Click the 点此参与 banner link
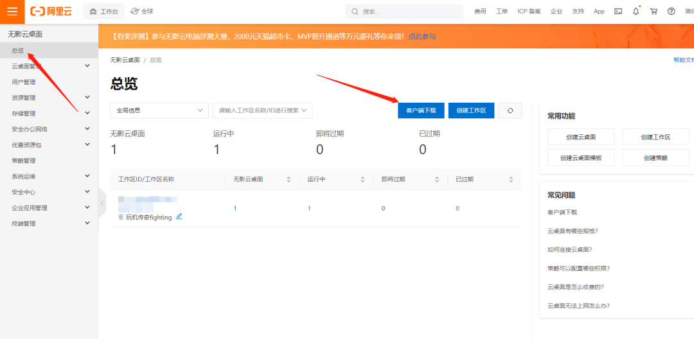Viewport: 694px width, 339px height. tap(422, 36)
